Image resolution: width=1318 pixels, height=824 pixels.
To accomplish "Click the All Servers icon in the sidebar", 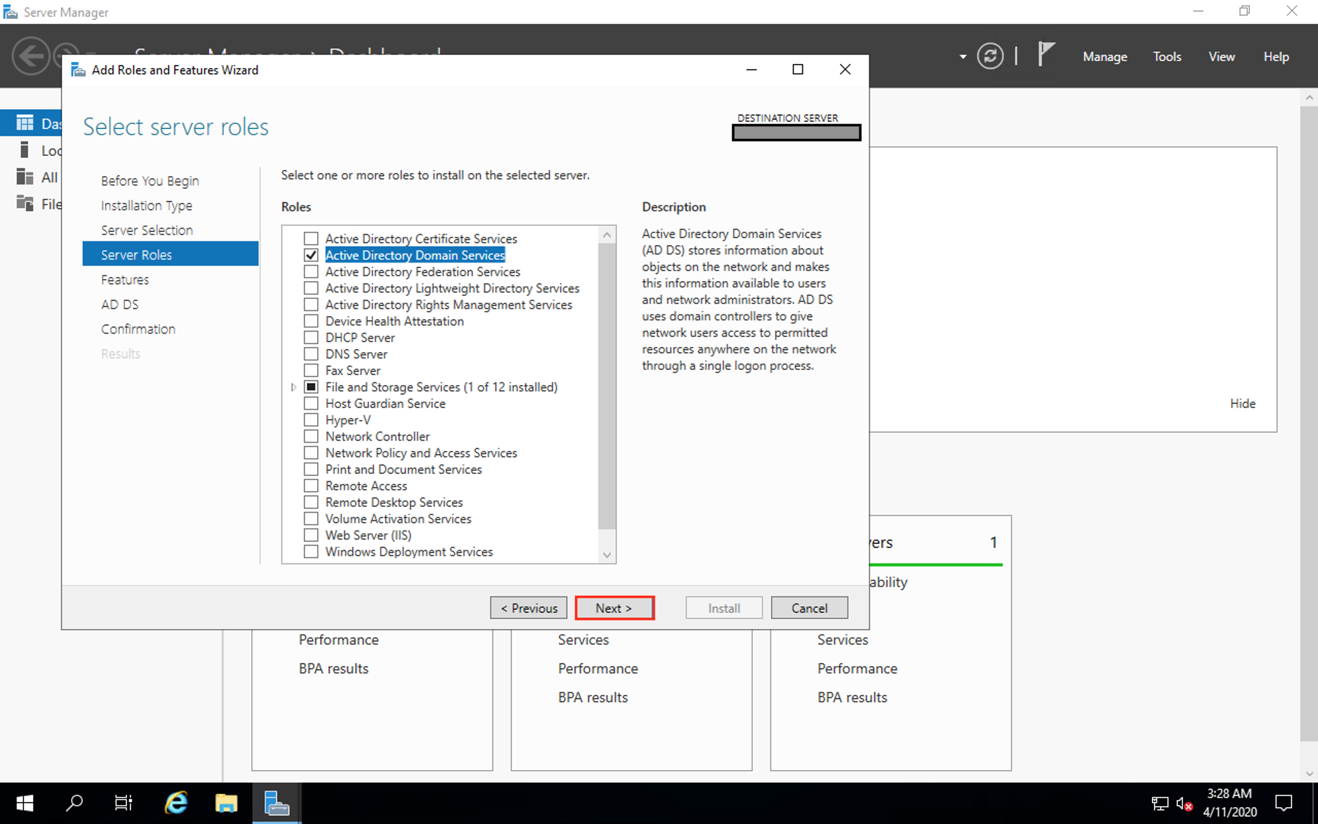I will click(x=25, y=177).
